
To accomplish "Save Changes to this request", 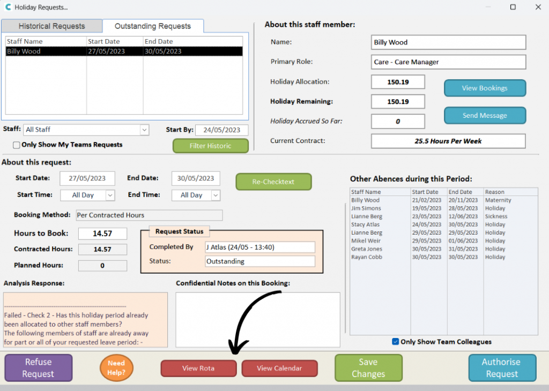I will coord(368,368).
